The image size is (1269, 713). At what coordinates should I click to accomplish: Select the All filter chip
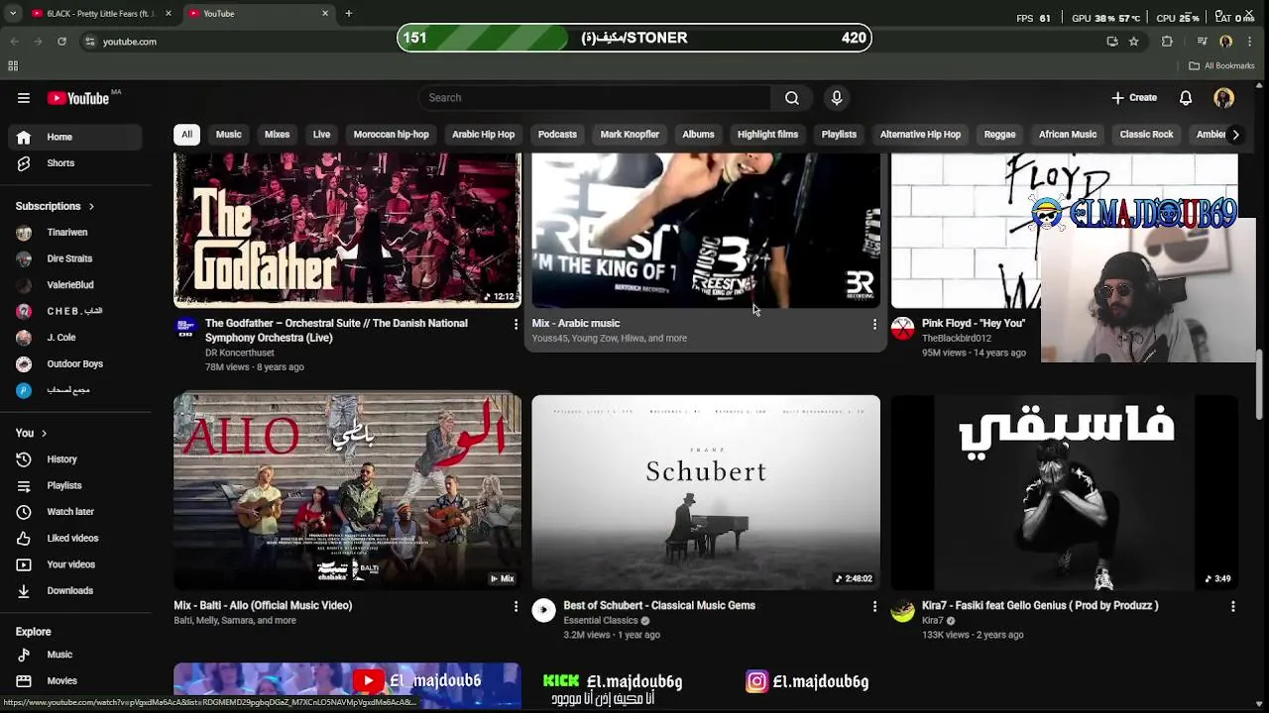186,135
